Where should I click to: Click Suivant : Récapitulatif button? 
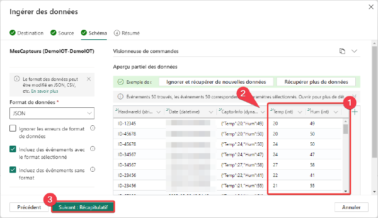coord(83,207)
